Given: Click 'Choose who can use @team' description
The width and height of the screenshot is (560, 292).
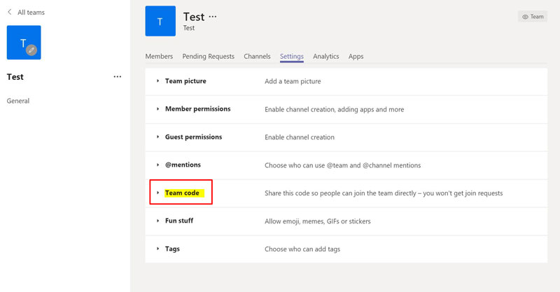Looking at the screenshot, I should point(343,165).
